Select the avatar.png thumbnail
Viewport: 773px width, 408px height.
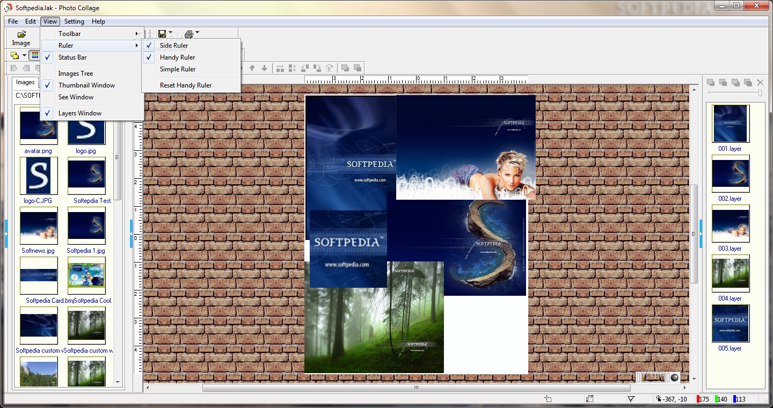tap(39, 126)
